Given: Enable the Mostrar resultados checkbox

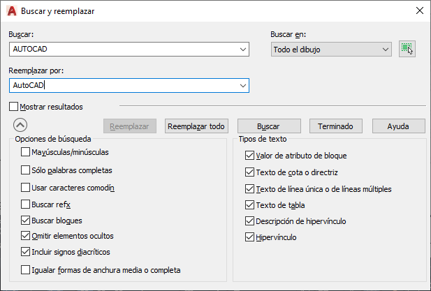Looking at the screenshot, I should point(14,107).
